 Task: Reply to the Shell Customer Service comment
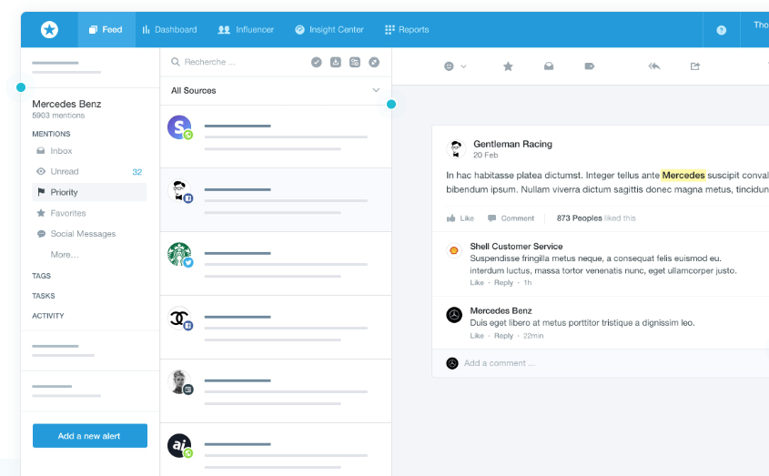(503, 283)
